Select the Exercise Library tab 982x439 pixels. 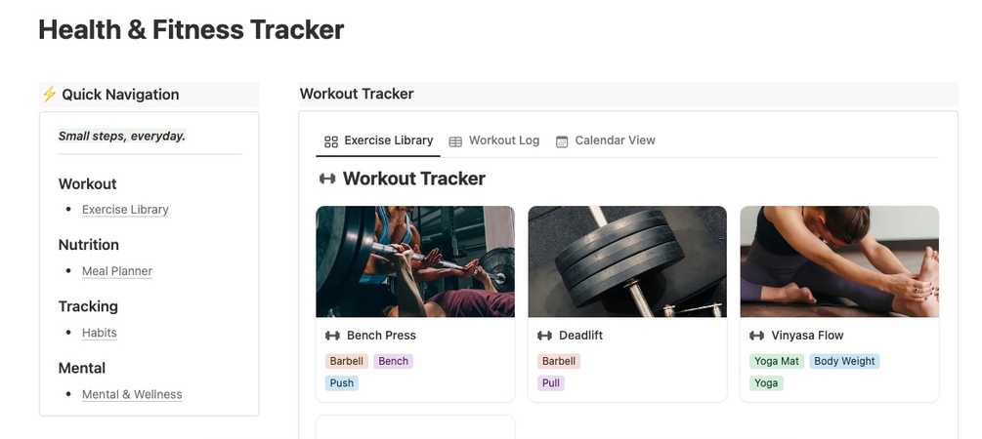pos(388,140)
